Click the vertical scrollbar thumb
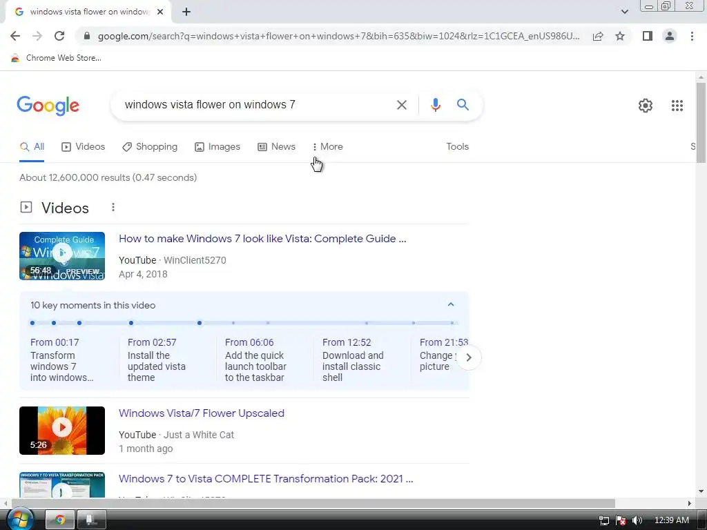The image size is (707, 530). click(701, 123)
